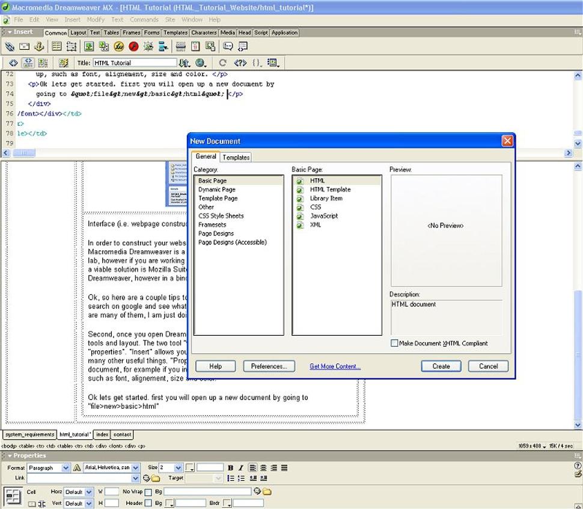This screenshot has height=509, width=583.
Task: Insert a layer icon
Action: (71, 46)
